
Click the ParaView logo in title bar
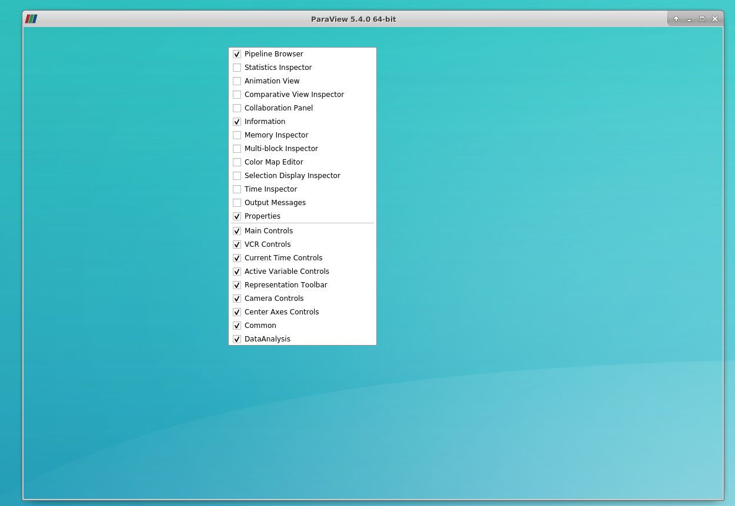pyautogui.click(x=31, y=19)
